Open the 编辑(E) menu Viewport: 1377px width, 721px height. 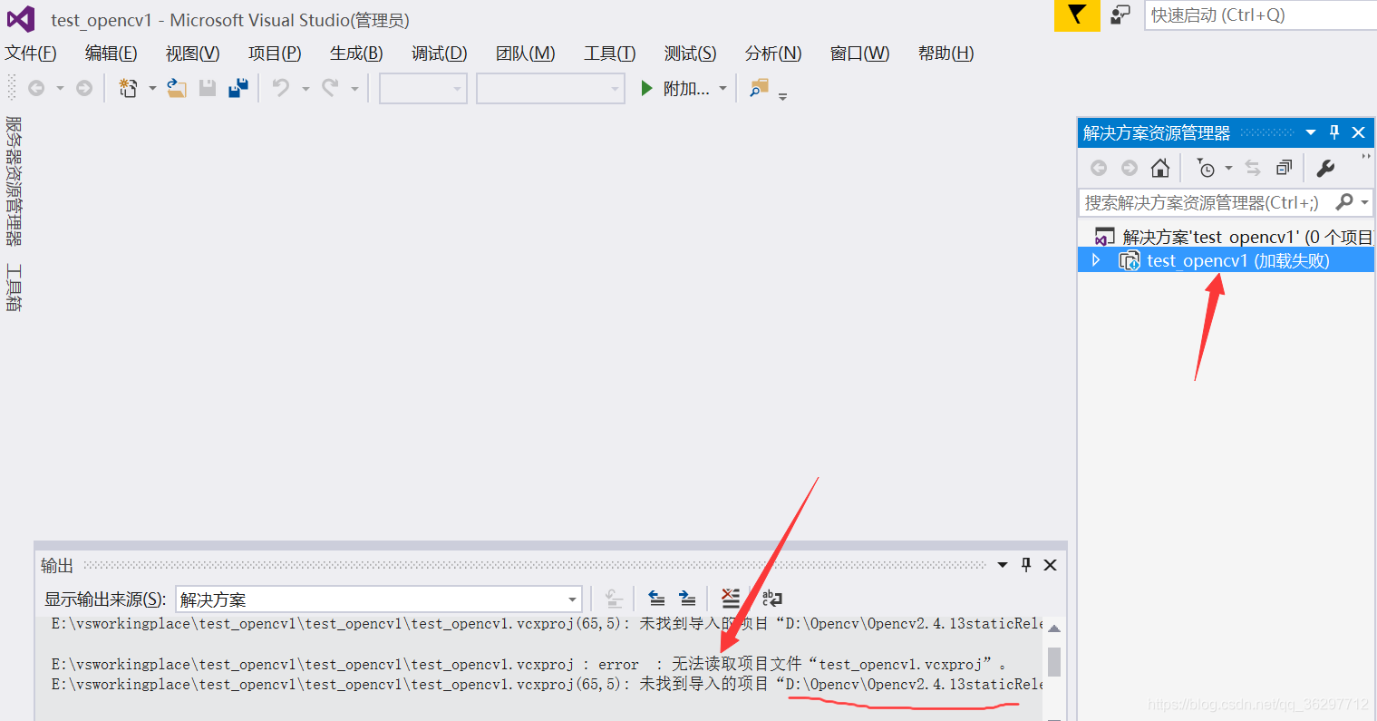[x=112, y=54]
